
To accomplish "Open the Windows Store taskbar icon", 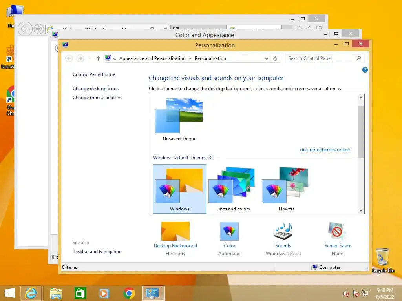I will tap(80, 293).
